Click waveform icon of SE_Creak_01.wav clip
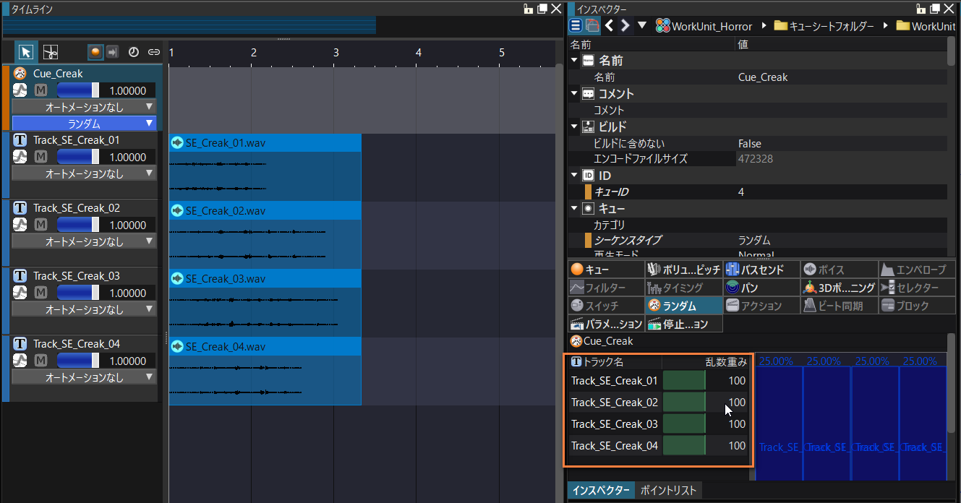This screenshot has height=503, width=961. tap(177, 143)
